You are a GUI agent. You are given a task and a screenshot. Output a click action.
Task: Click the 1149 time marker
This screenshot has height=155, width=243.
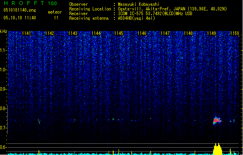pos(211,33)
